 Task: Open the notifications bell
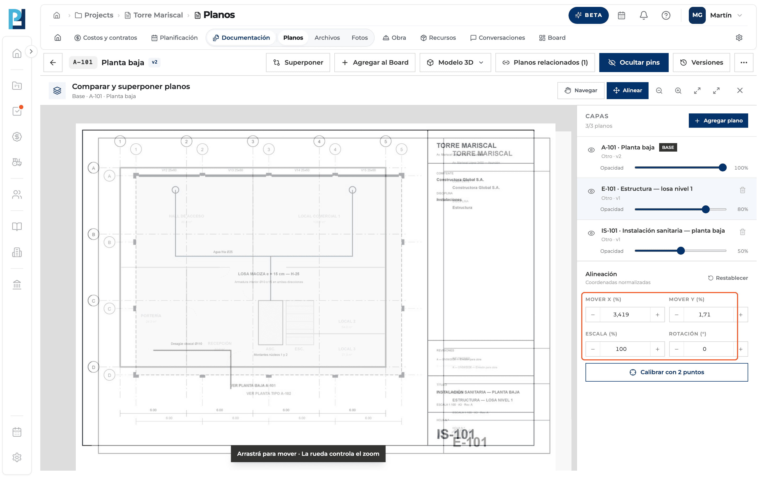644,15
